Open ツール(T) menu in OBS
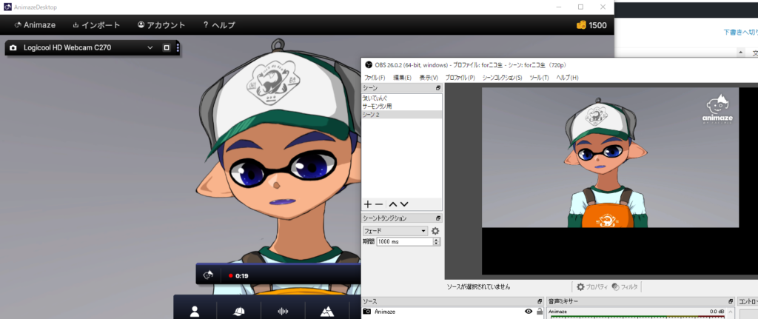 tap(539, 77)
